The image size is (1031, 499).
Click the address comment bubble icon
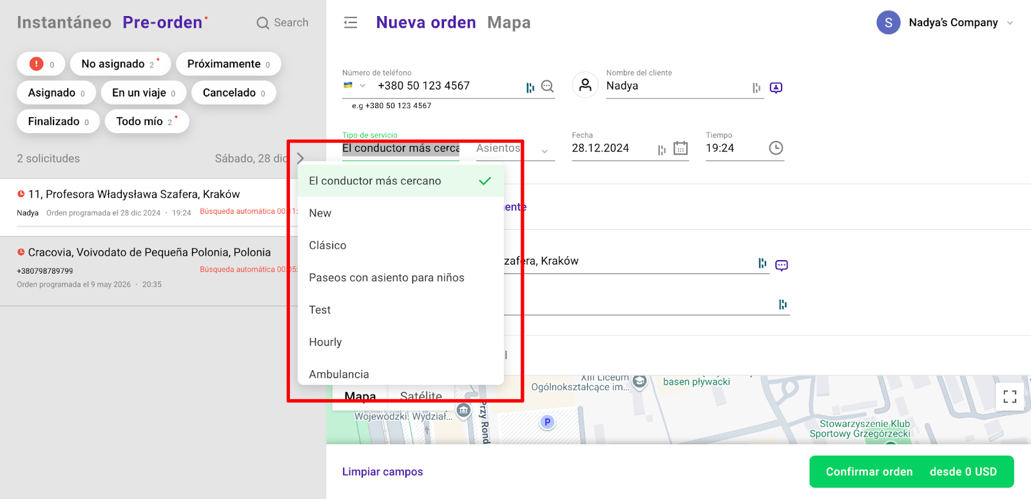tap(782, 265)
